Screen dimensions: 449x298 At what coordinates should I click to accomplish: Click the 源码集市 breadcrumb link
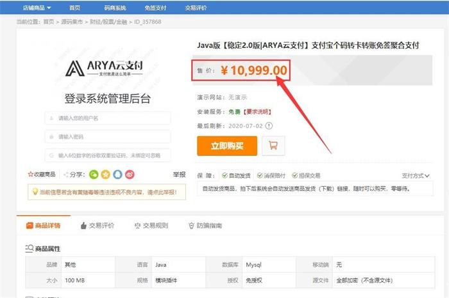72,22
